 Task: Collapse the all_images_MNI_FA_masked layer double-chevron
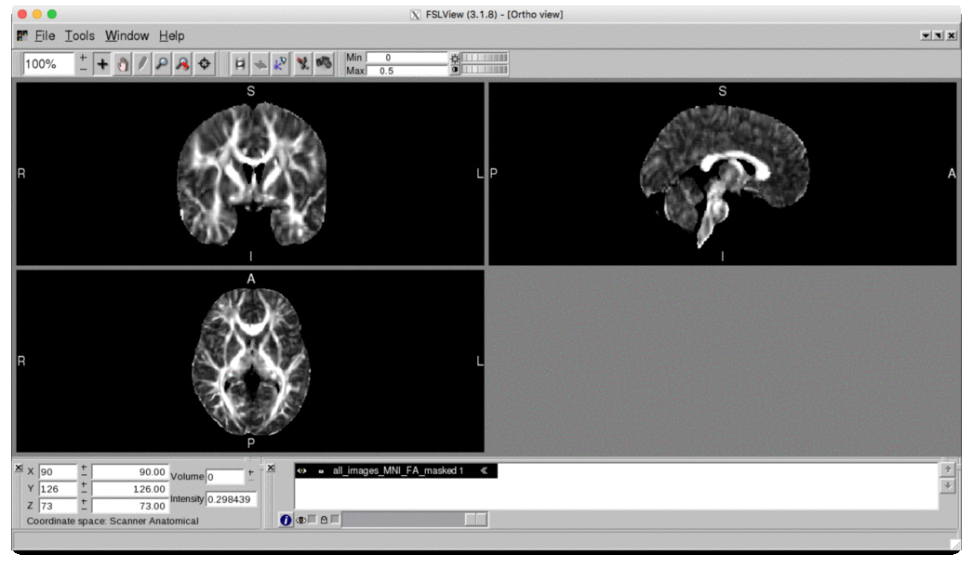point(484,470)
